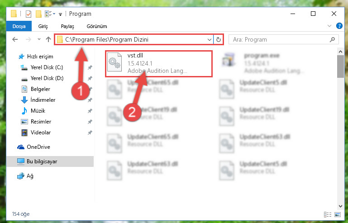Switch to large icons view layout icon

(x=338, y=214)
